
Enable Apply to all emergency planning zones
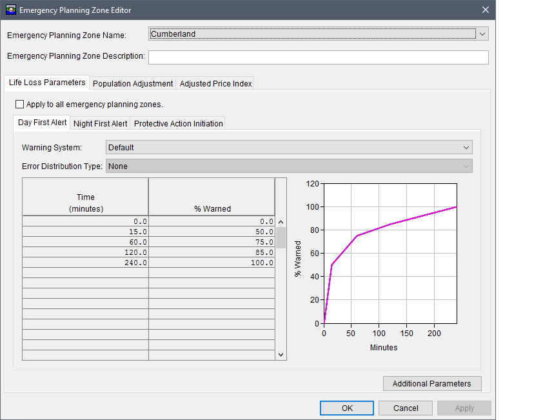[19, 104]
